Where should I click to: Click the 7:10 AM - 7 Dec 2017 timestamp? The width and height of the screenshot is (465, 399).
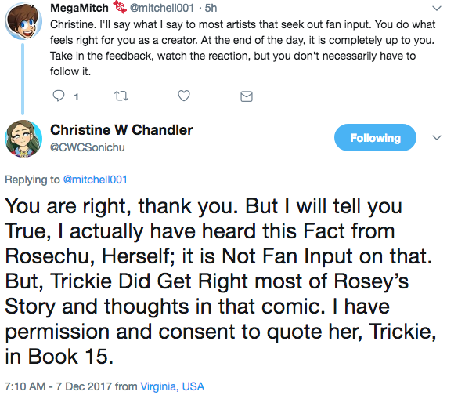59,386
